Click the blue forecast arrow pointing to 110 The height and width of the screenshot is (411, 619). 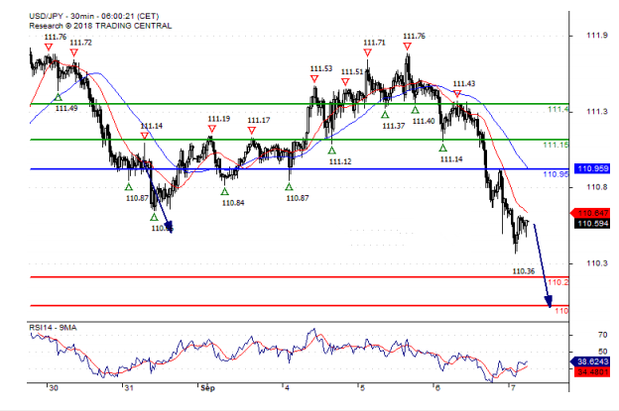[541, 262]
